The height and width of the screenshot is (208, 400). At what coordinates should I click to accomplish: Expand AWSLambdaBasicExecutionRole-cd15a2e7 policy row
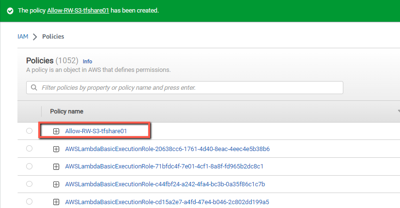click(56, 202)
